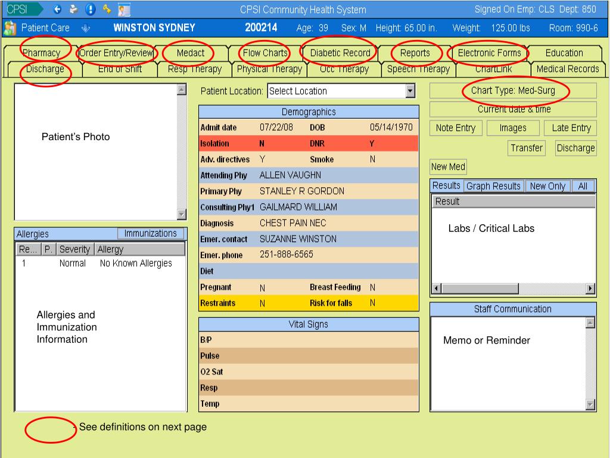610x458 pixels.
Task: Open the Physical Therapy tab
Action: click(269, 69)
